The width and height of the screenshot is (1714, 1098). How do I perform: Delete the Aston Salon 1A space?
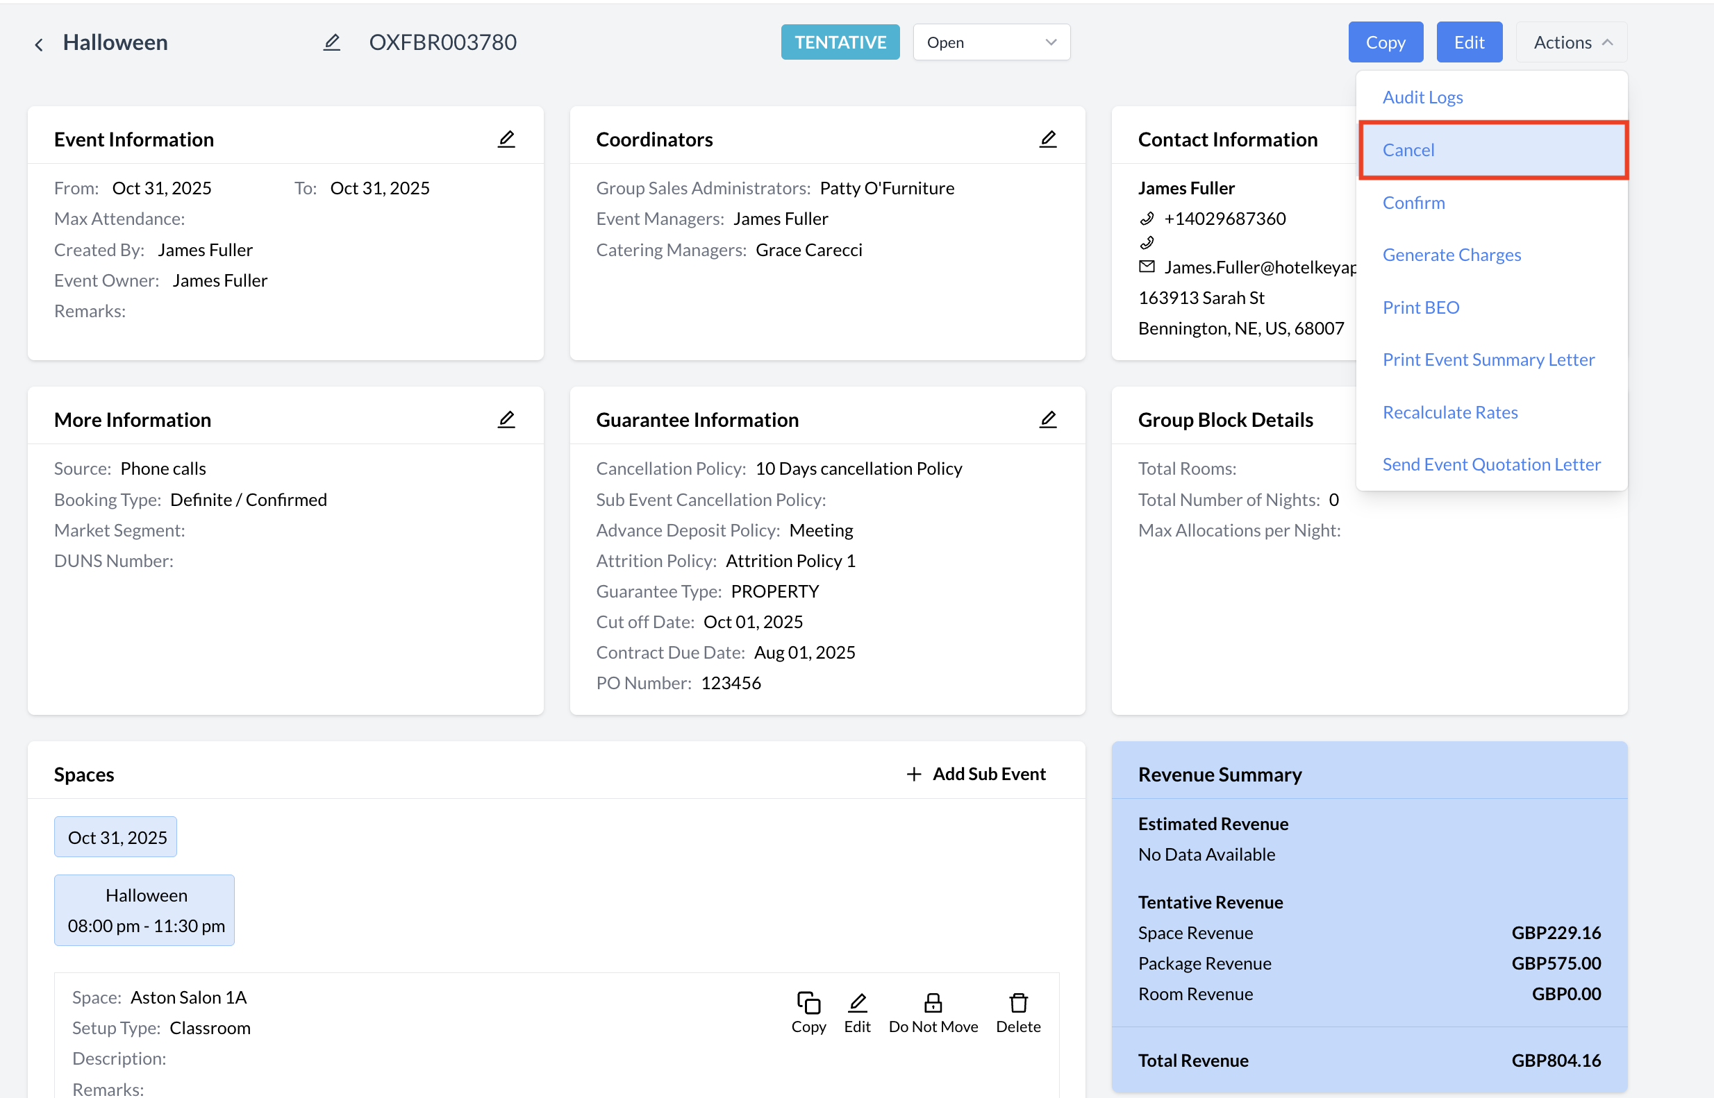click(1018, 1012)
